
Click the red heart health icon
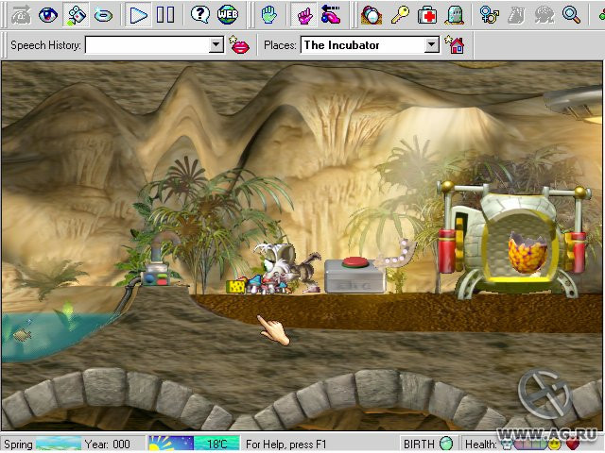(573, 445)
